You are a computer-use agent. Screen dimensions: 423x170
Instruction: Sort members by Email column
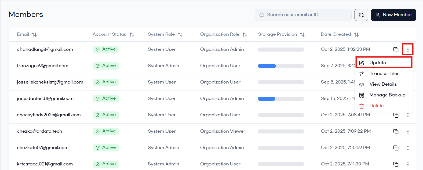[34, 35]
